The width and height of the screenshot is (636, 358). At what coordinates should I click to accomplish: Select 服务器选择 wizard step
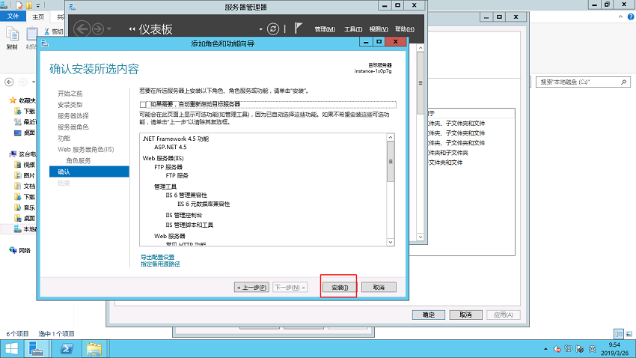tap(73, 116)
